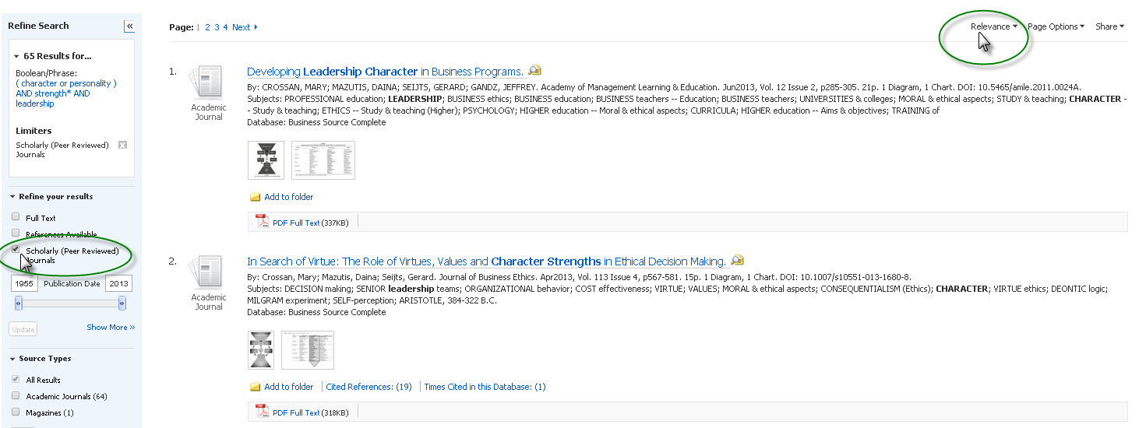Image resolution: width=1139 pixels, height=428 pixels.
Task: Open first diagram thumbnail of first result
Action: coord(266,160)
